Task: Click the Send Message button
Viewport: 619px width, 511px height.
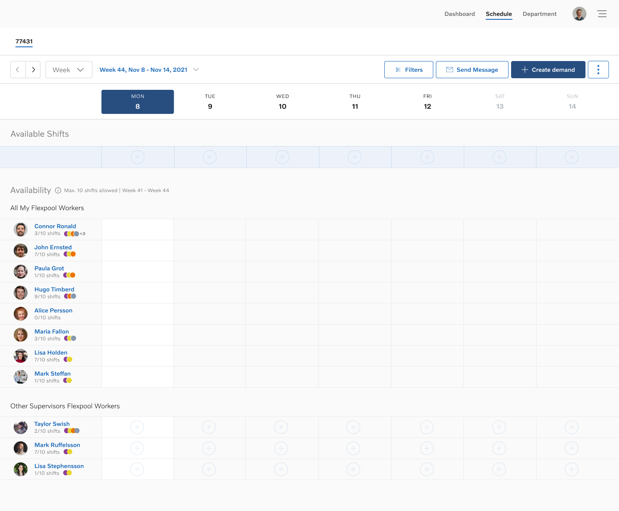Action: 472,70
